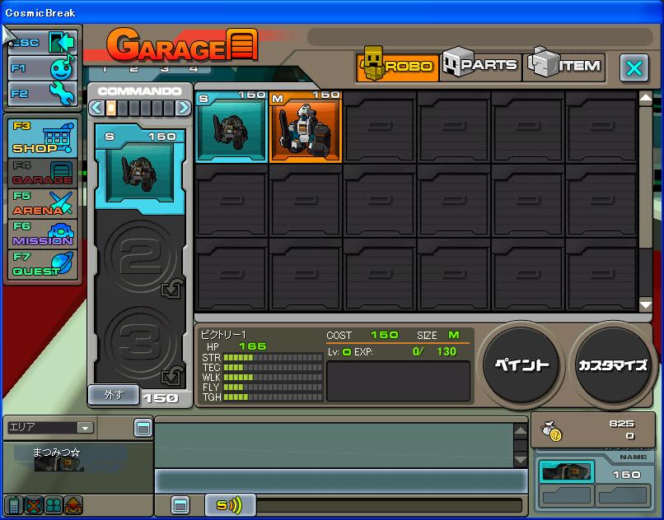Click the phone icon at bottom left
This screenshot has height=520, width=664.
pos(13,504)
